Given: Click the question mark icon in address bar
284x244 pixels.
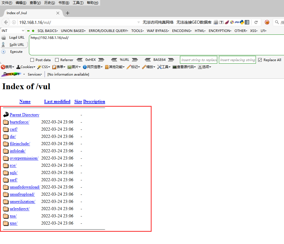Looking at the screenshot, I should [221, 22].
